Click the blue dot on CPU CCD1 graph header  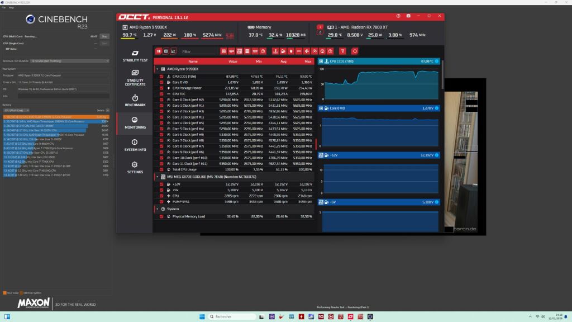click(437, 61)
